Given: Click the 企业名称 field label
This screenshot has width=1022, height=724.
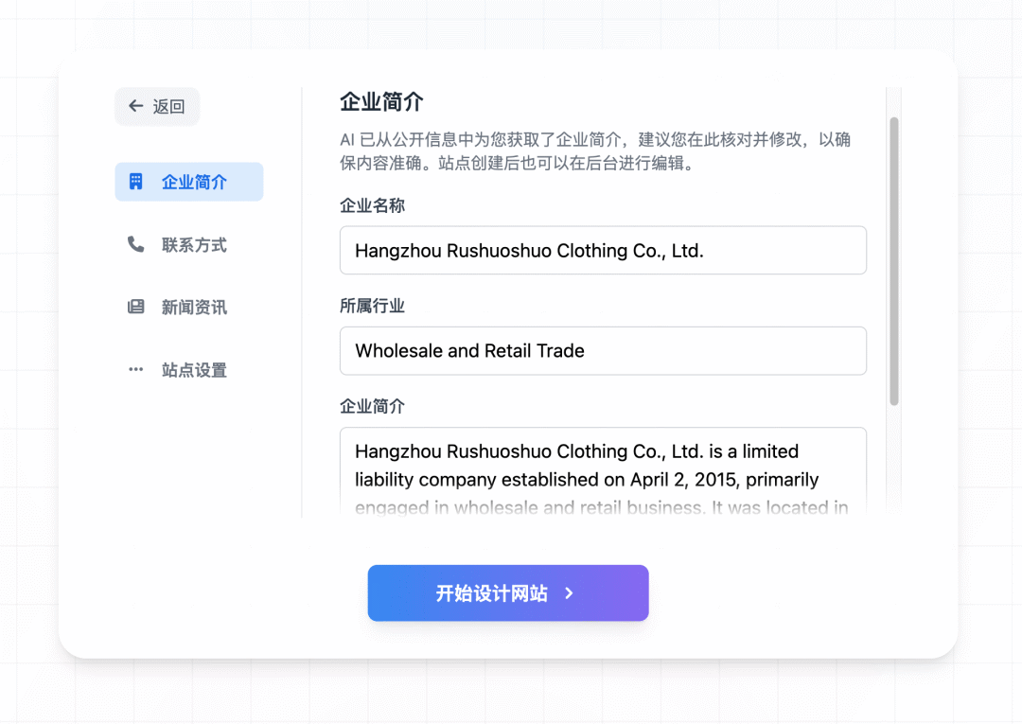Looking at the screenshot, I should 372,205.
